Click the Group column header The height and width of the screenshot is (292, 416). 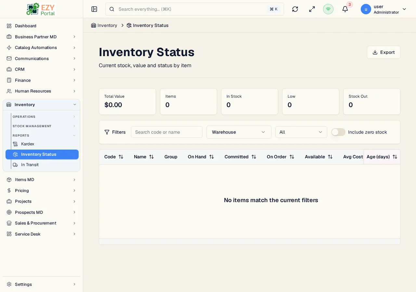click(x=171, y=157)
